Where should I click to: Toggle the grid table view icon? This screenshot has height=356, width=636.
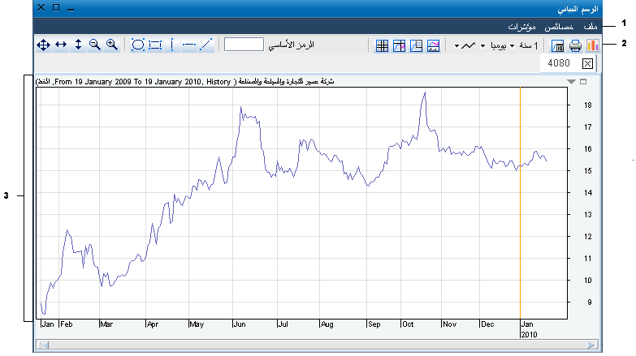(x=382, y=45)
